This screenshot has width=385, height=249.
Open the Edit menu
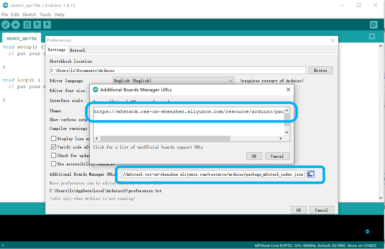15,15
